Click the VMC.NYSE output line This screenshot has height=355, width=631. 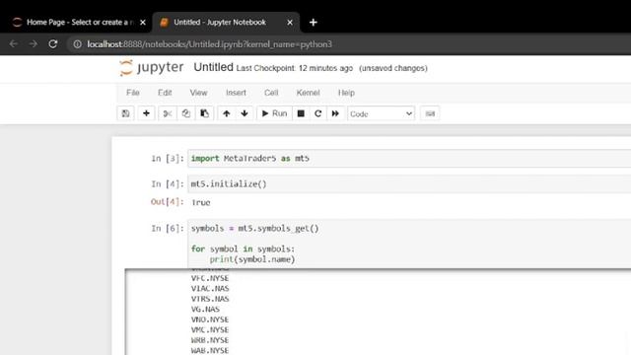(210, 330)
